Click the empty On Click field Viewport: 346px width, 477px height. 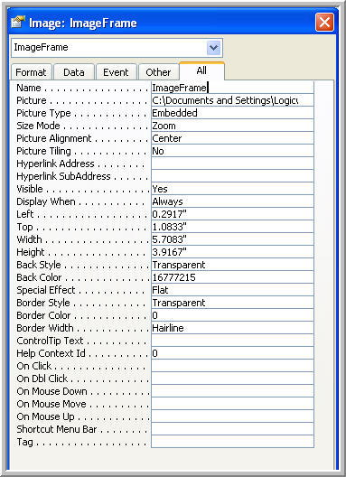point(232,366)
